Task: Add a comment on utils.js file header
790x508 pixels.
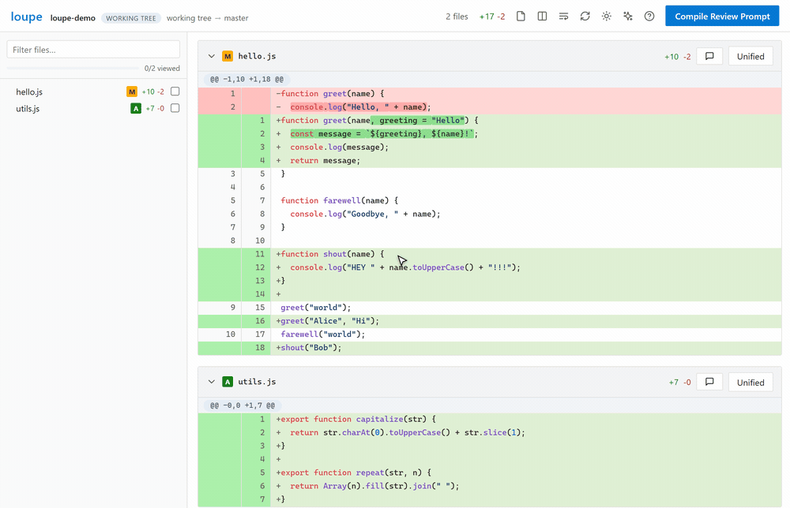Action: (x=709, y=383)
